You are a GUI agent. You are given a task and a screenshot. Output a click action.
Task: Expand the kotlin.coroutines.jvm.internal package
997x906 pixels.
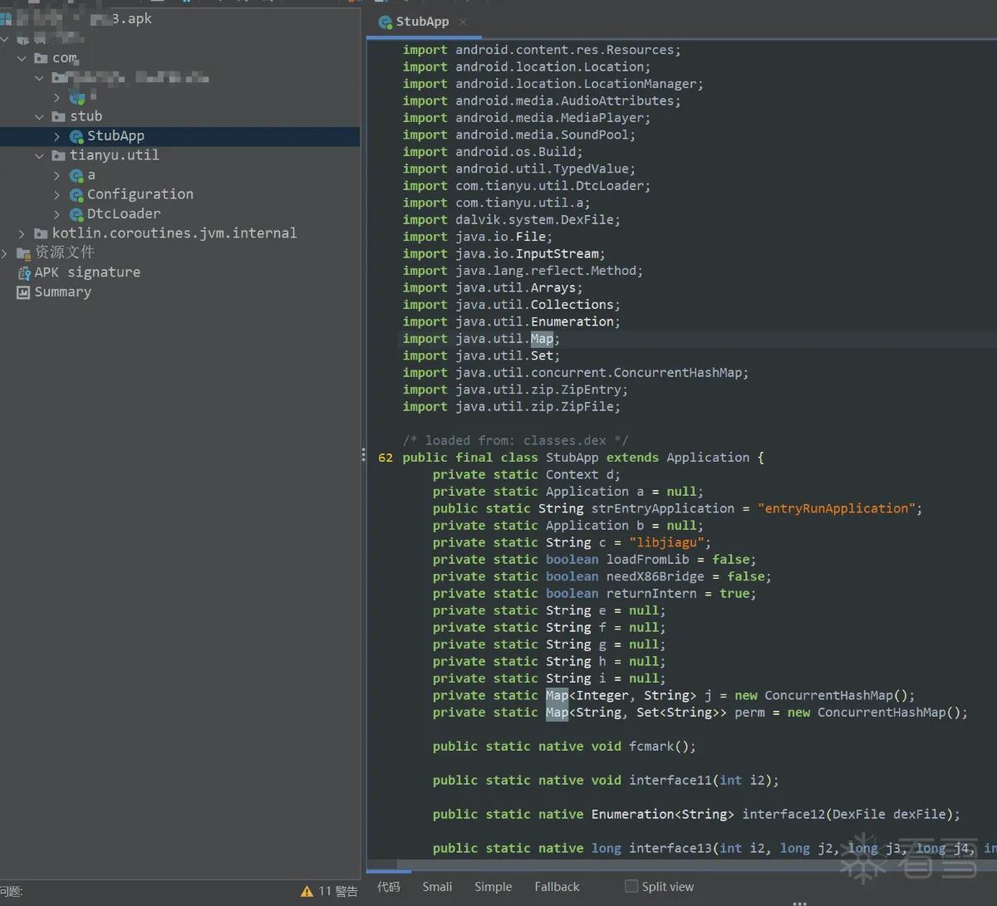point(22,233)
